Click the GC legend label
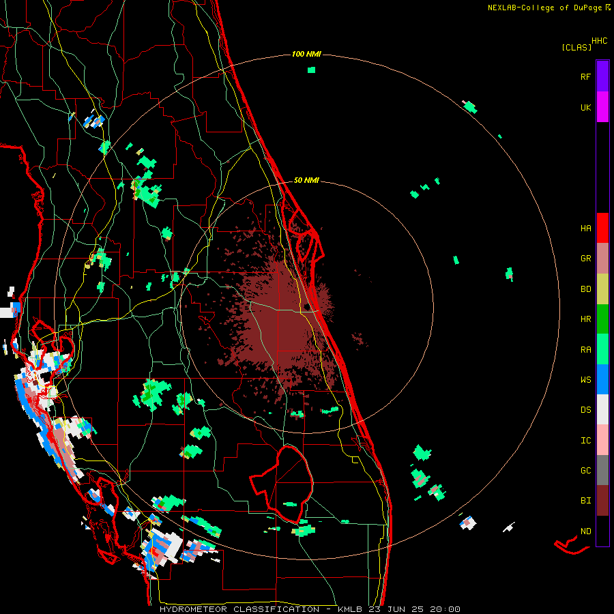Viewport: 614px width, 614px height. click(586, 471)
